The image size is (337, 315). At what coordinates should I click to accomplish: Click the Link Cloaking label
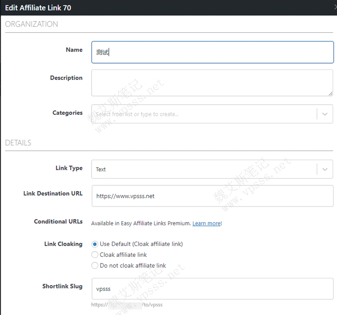tap(63, 244)
